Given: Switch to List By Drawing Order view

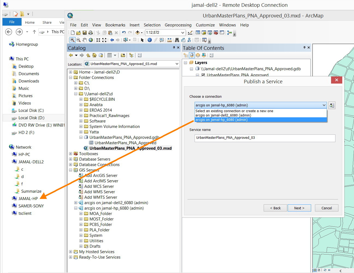Looking at the screenshot, I should (186, 55).
